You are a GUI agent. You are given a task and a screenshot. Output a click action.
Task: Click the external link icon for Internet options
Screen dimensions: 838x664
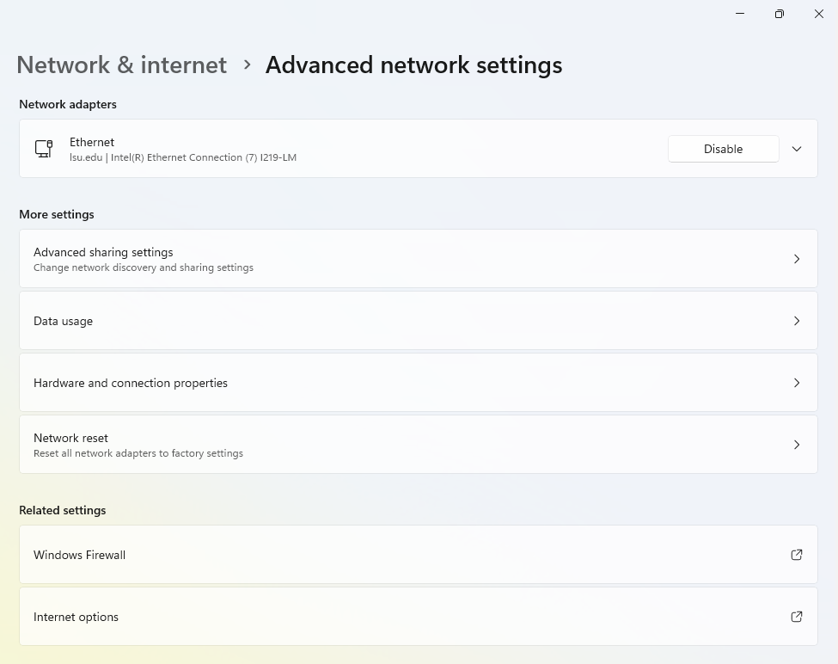pos(796,617)
